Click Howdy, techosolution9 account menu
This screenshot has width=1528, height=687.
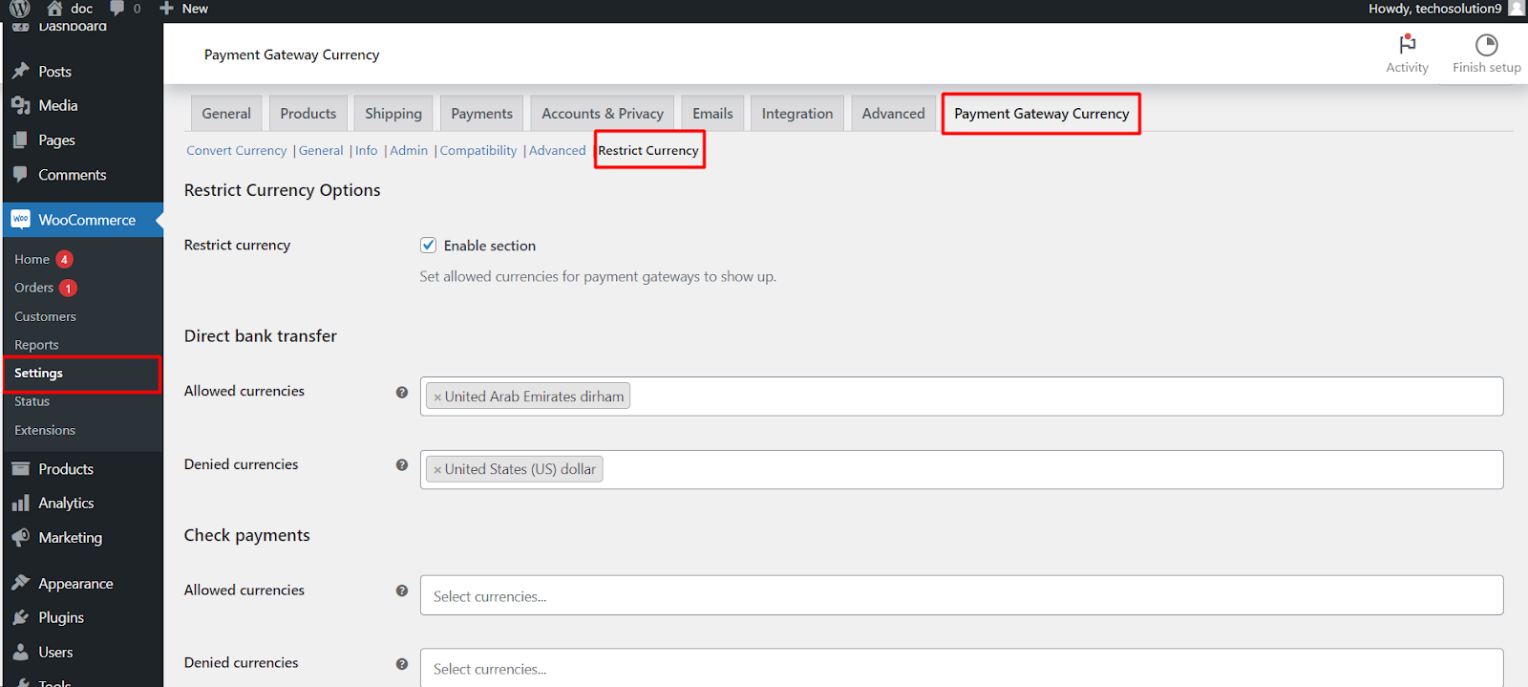pyautogui.click(x=1434, y=9)
